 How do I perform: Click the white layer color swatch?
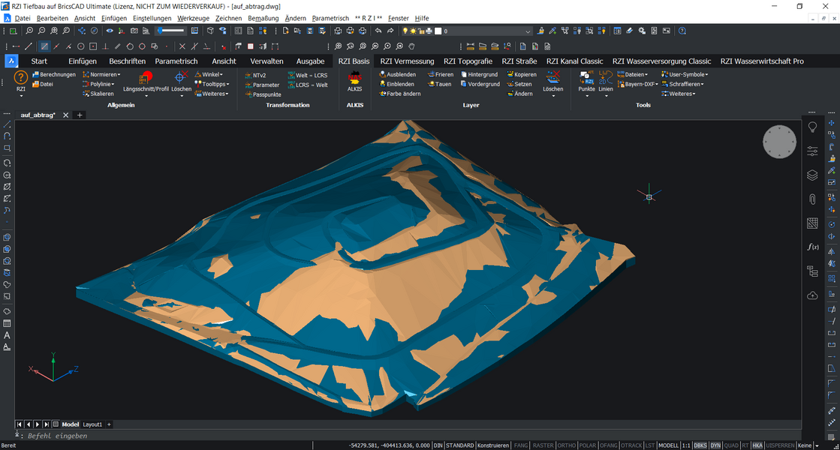438,31
